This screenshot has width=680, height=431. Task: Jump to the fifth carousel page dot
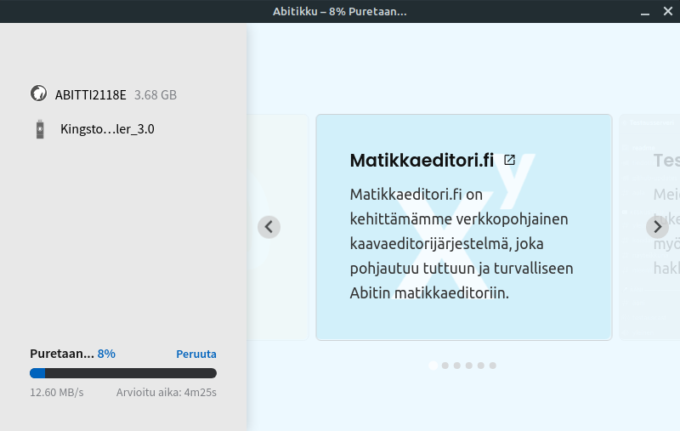click(481, 366)
